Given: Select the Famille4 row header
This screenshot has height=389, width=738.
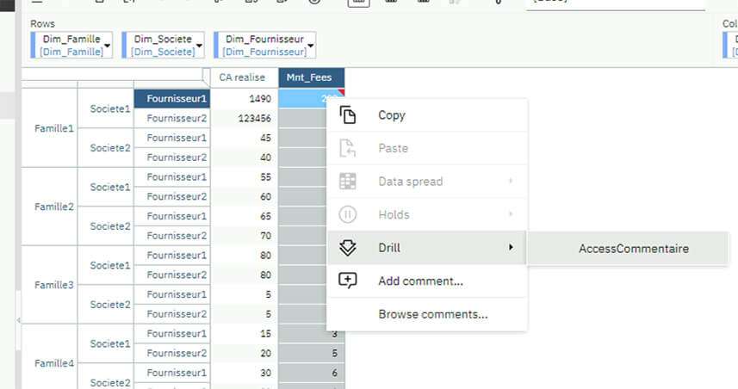Looking at the screenshot, I should tap(49, 363).
